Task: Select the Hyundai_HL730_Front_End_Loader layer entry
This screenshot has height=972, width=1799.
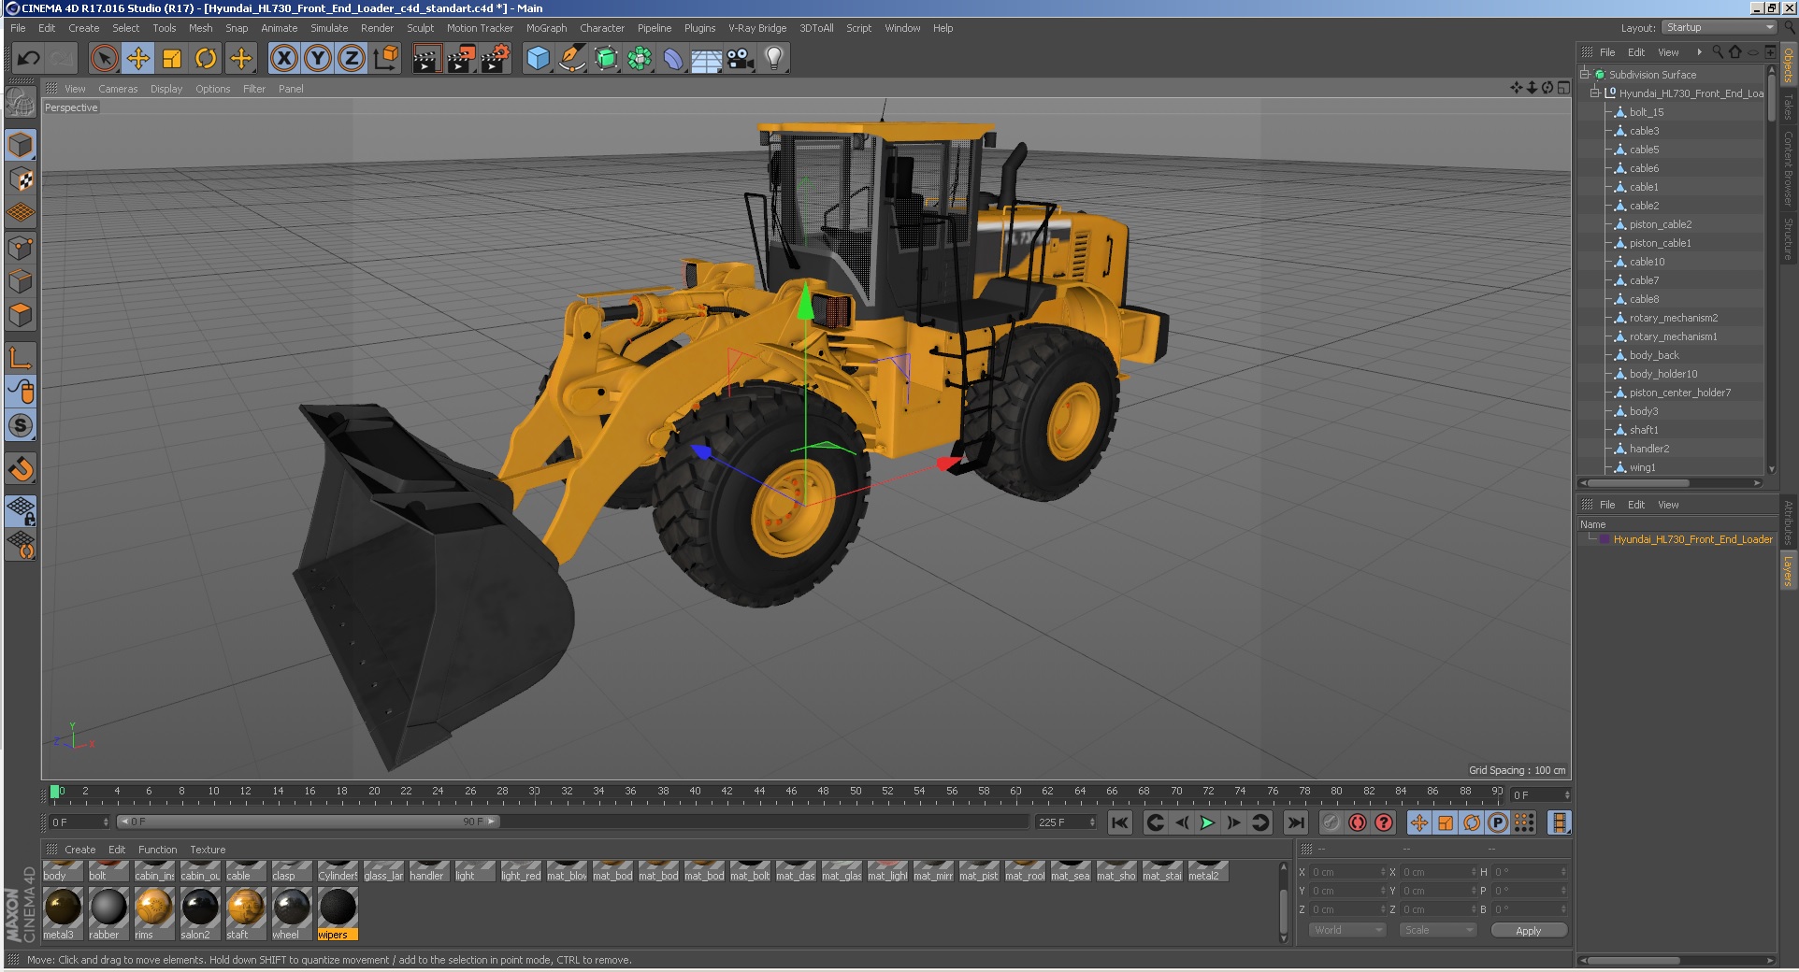Action: point(1692,539)
